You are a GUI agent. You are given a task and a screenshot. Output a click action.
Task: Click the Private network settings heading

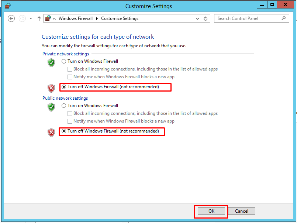pyautogui.click(x=66, y=54)
